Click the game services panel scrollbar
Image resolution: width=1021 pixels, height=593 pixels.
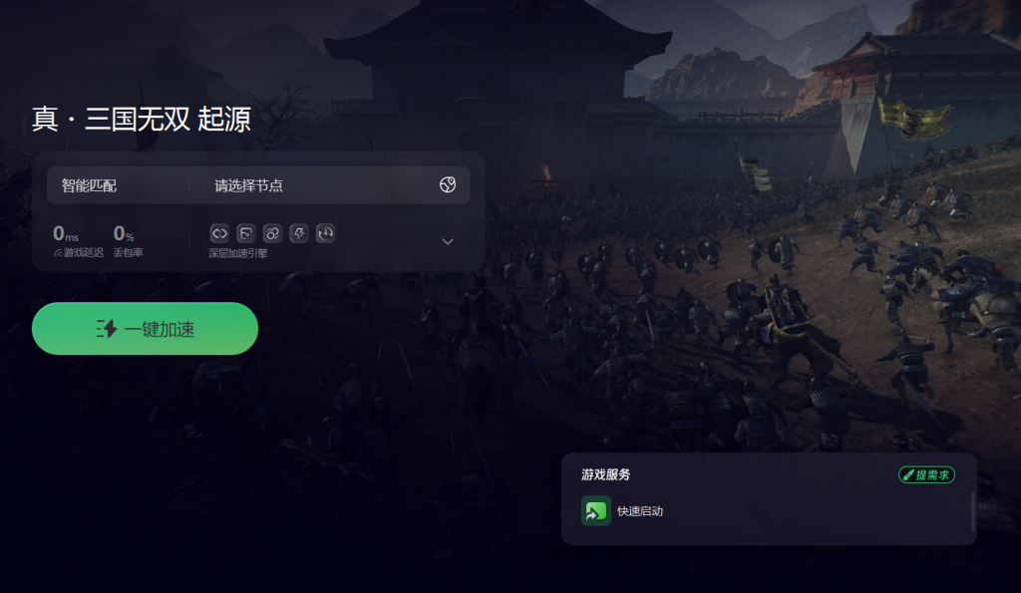[973, 511]
